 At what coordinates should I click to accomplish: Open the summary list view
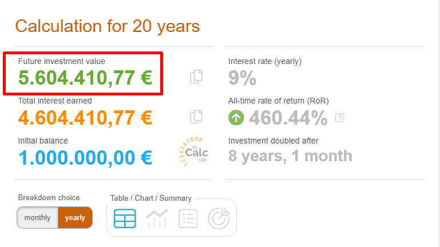(x=188, y=218)
